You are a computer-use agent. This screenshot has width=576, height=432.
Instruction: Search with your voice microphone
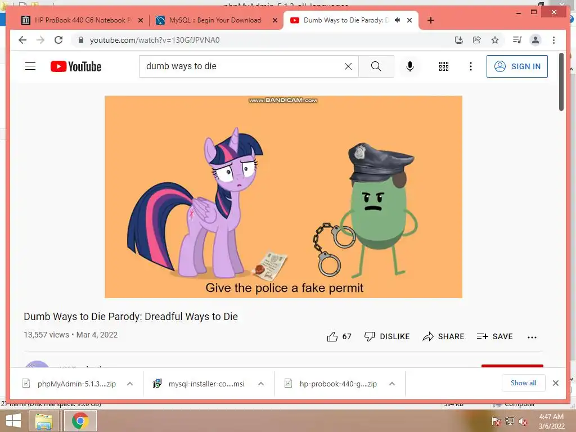[410, 66]
